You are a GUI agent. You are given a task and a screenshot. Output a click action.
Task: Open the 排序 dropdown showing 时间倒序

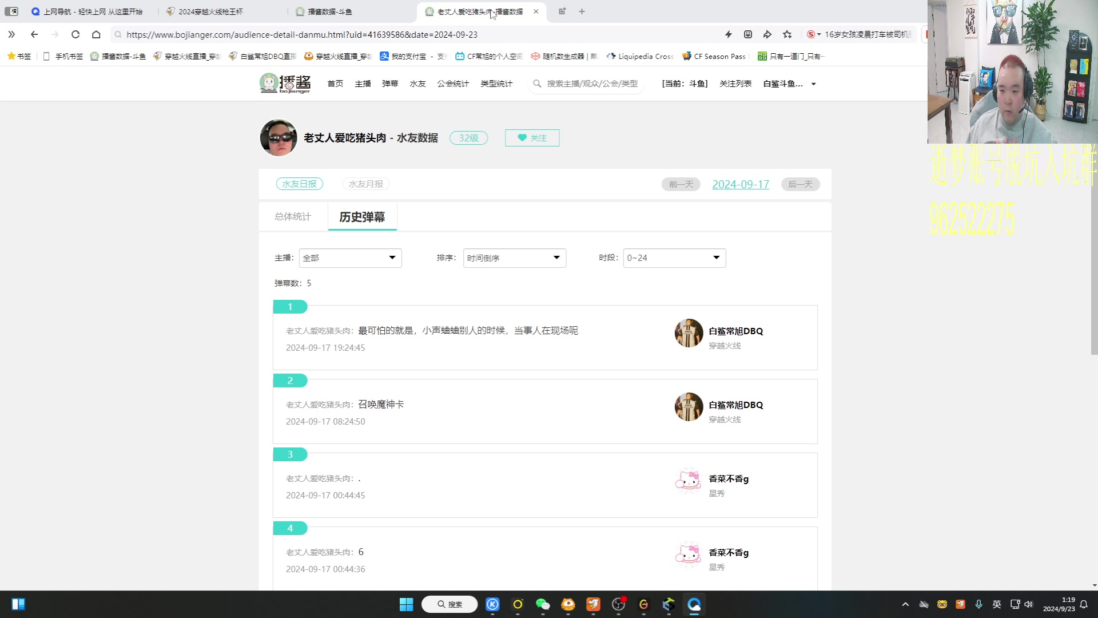point(515,258)
